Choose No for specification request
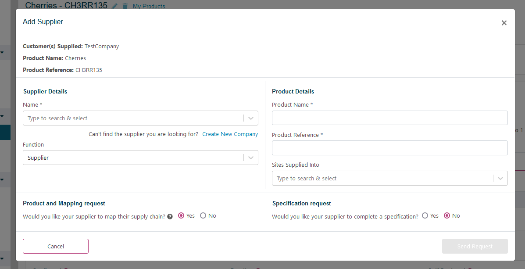This screenshot has height=269, width=525. [447, 215]
